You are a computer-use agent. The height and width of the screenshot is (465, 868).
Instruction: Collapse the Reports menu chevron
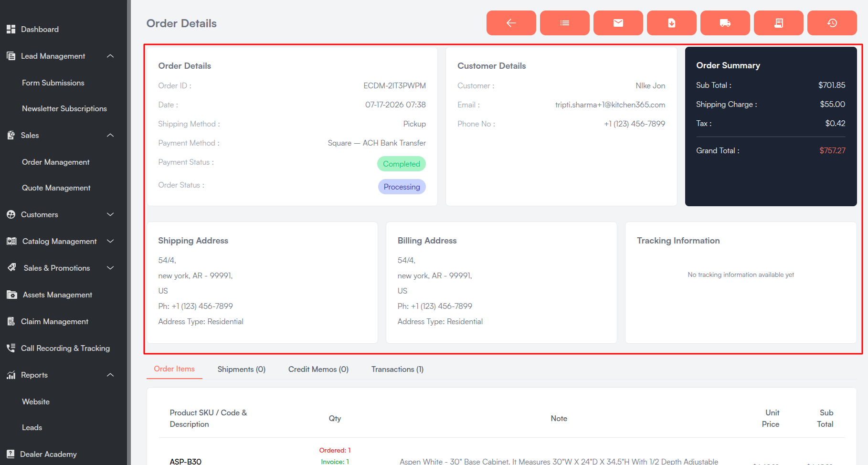click(x=110, y=375)
